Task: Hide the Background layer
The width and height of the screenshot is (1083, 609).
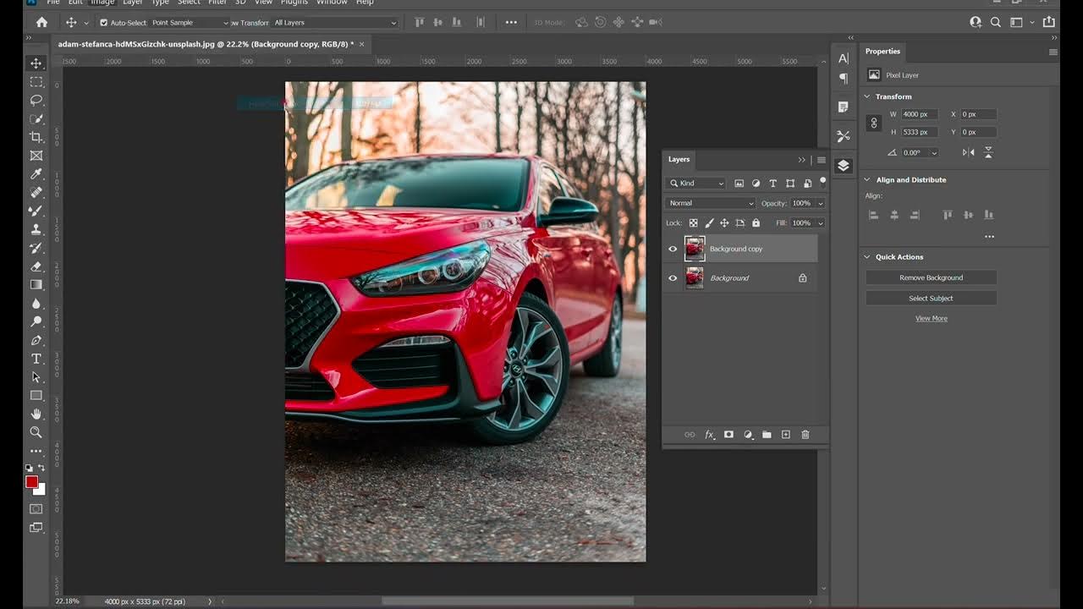Action: (x=673, y=277)
